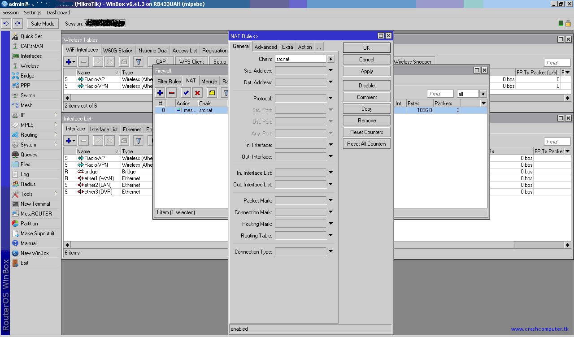The width and height of the screenshot is (574, 337).
Task: Expand Src. Address field
Action: 330,70
